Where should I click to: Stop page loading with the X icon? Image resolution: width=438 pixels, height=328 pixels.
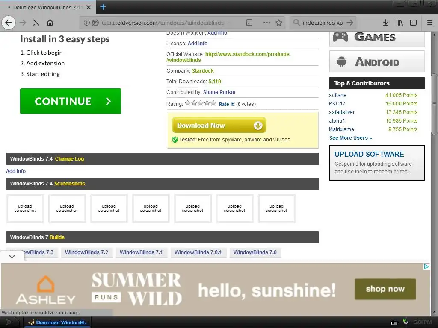click(36, 23)
